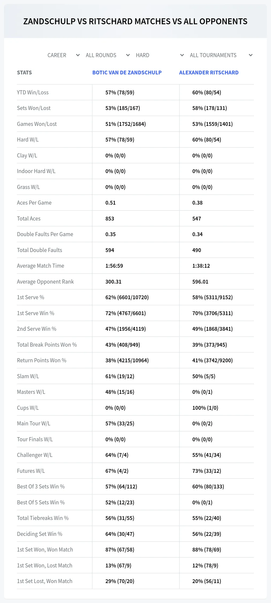Viewport: 271px width, 603px height.
Task: Click the Aces Per Game row label
Action: coord(34,203)
